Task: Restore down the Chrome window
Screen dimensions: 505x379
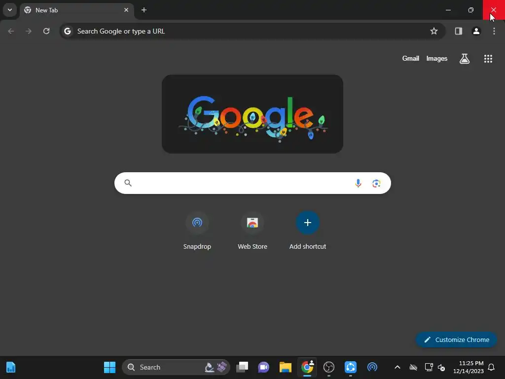Action: pyautogui.click(x=471, y=10)
